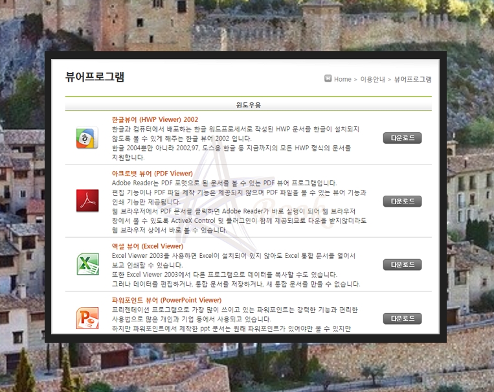Open the 엑셀 뷰어 (Excel Viewer) title
This screenshot has height=392, width=494.
(x=148, y=246)
